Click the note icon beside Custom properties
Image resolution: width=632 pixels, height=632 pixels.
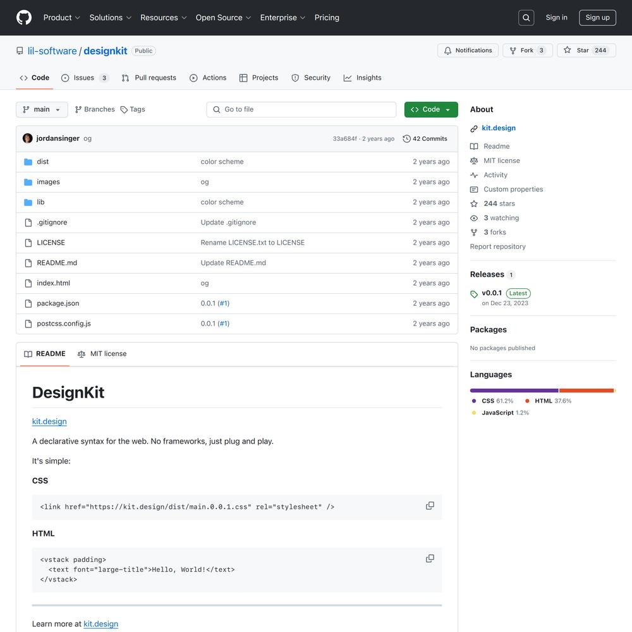(x=474, y=190)
